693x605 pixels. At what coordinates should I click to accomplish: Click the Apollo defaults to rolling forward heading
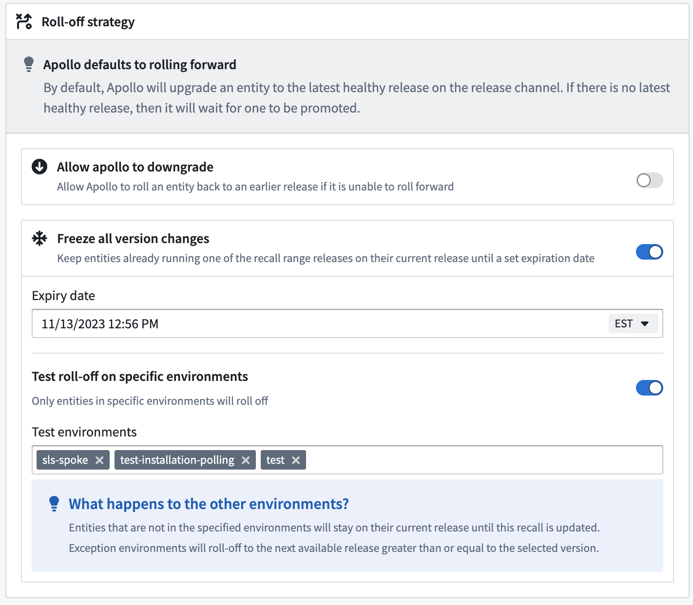140,64
